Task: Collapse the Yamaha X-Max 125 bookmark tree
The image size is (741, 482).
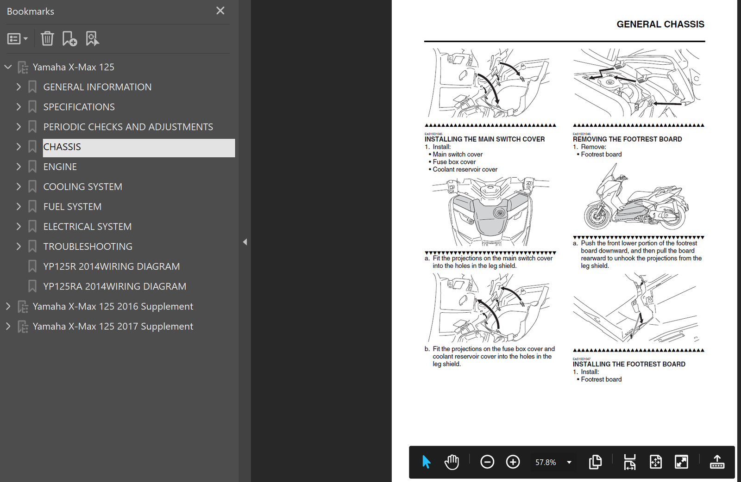Action: coord(8,67)
